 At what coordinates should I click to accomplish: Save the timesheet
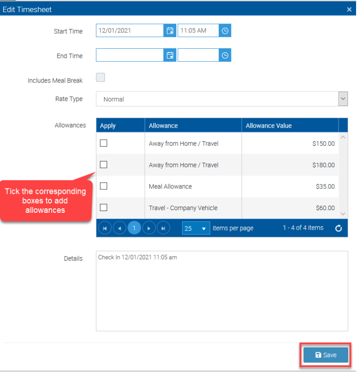[326, 355]
